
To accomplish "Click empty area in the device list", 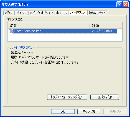I will tap(65, 37).
